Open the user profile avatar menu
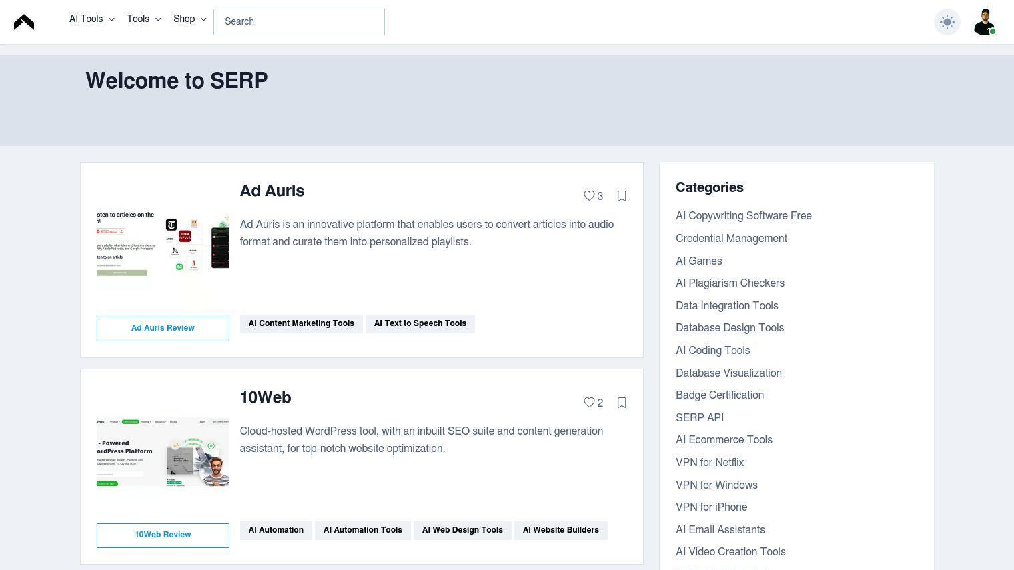1014x570 pixels. (x=985, y=22)
